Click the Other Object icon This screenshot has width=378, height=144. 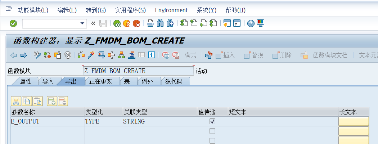[58, 55]
